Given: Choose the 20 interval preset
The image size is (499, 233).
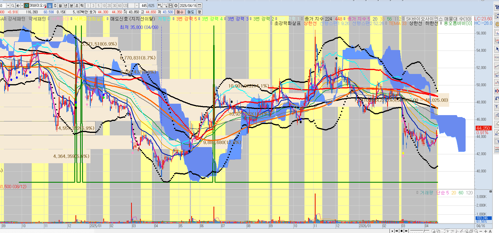Looking at the screenshot, I should (x=109, y=6).
